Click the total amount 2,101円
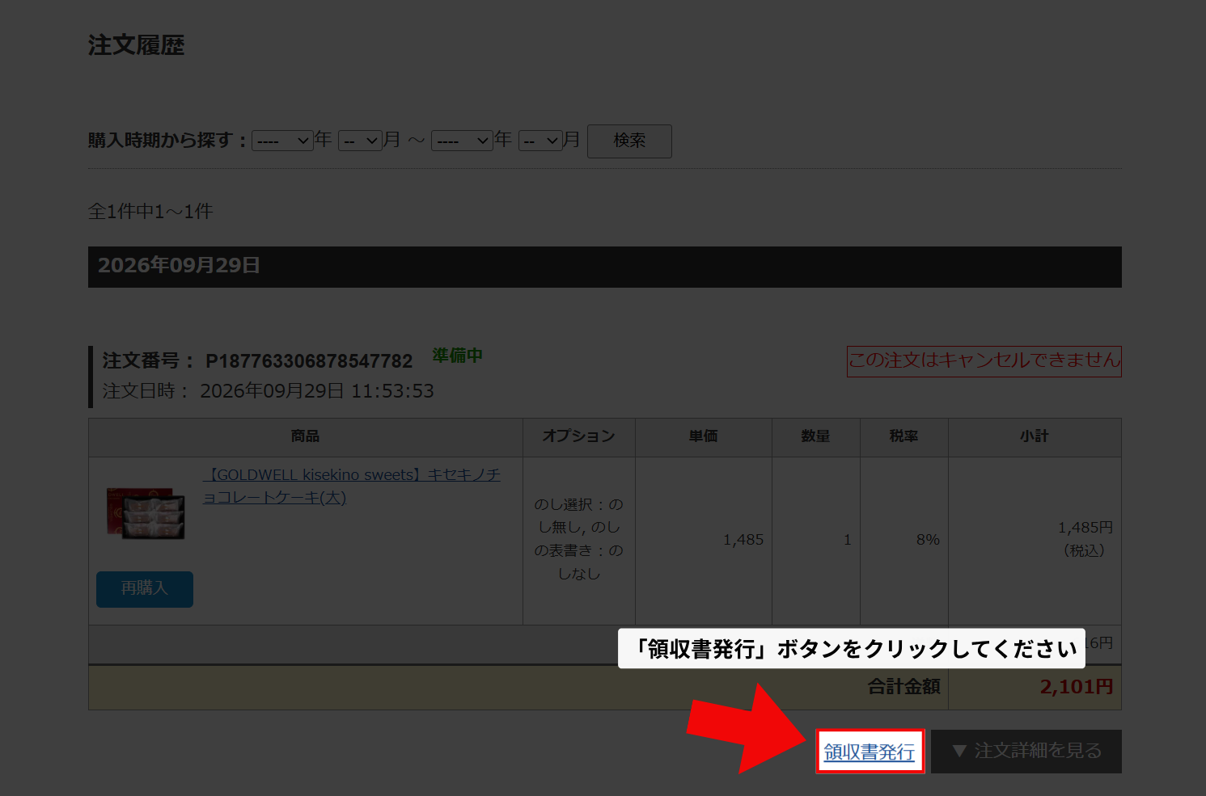Image resolution: width=1206 pixels, height=796 pixels. click(x=1077, y=687)
